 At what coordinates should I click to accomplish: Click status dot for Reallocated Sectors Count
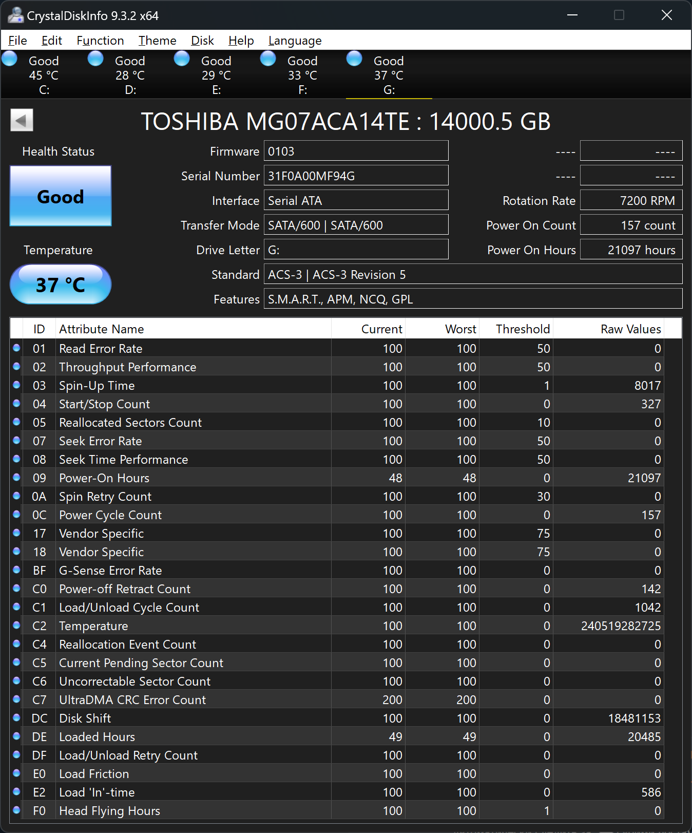[16, 422]
